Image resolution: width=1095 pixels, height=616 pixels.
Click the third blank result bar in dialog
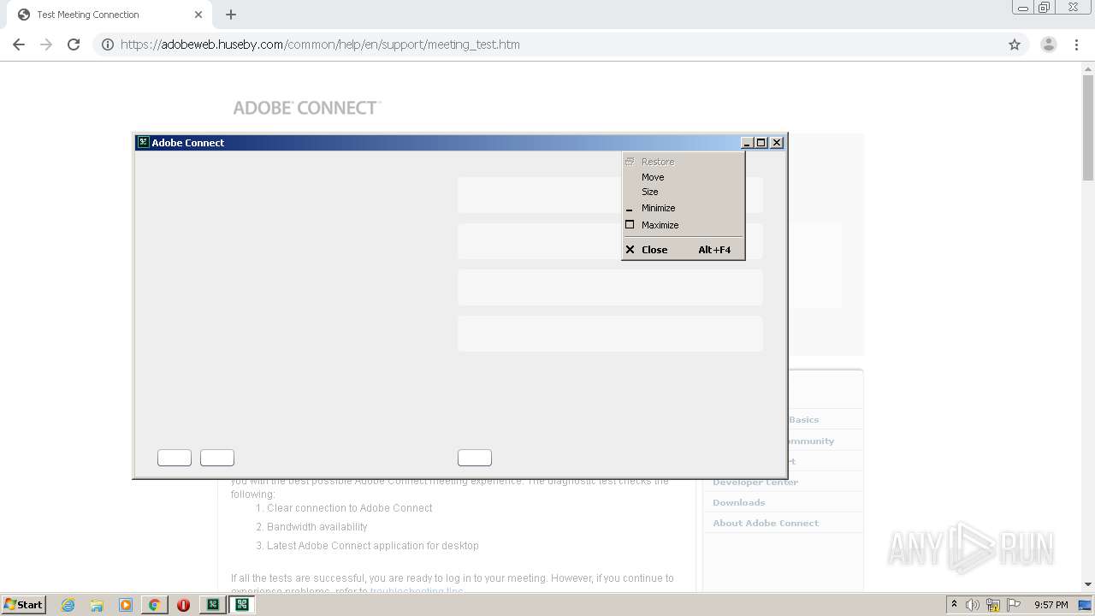[x=610, y=287]
